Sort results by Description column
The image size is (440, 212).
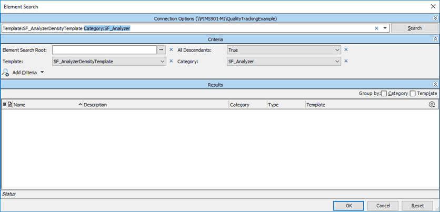(156, 105)
